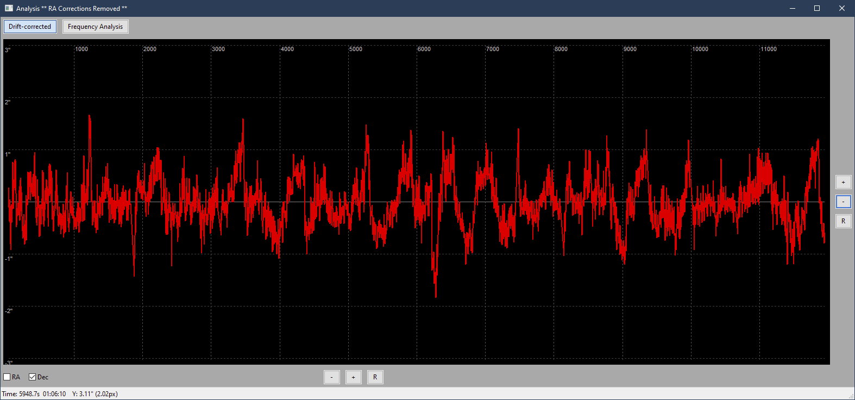855x400 pixels.
Task: Click the horizontal zoom-out minus button
Action: pos(332,377)
